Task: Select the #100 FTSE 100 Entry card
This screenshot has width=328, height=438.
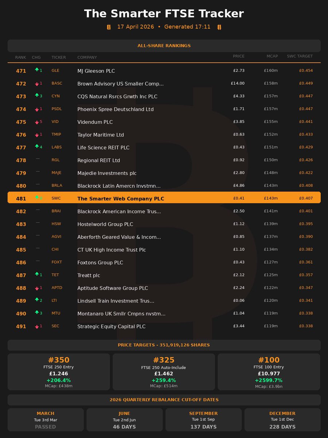Action: click(269, 372)
